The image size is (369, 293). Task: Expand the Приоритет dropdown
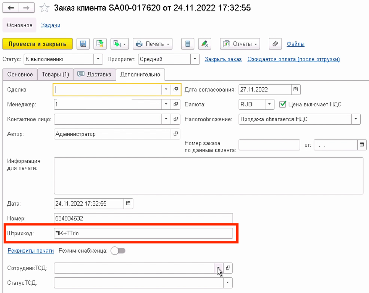pos(195,59)
